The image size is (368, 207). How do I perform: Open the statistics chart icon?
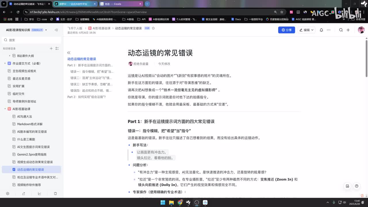tap(39, 193)
